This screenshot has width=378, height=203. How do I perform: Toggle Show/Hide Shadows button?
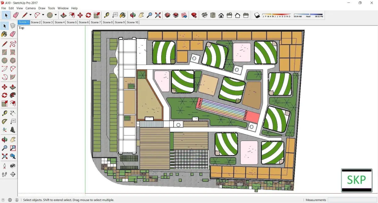tap(257, 15)
